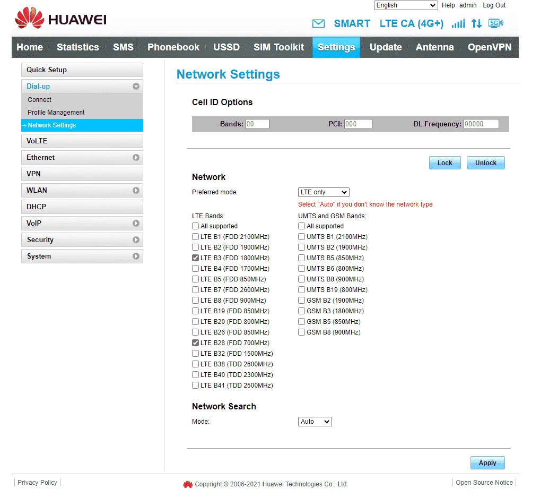This screenshot has width=549, height=497.
Task: Expand the WLAN menu arrow
Action: [136, 190]
